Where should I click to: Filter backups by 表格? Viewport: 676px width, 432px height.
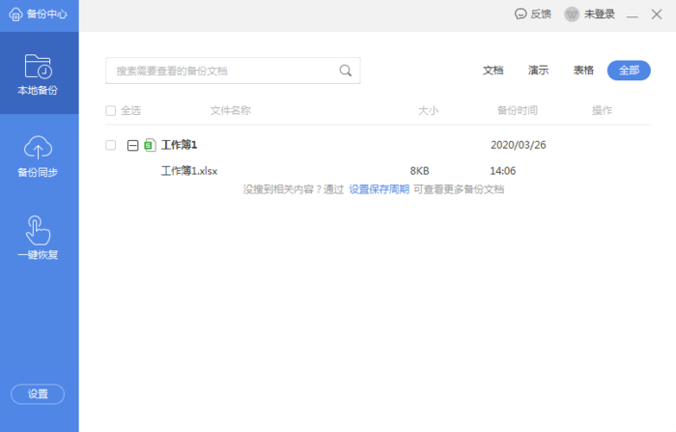[x=583, y=71]
